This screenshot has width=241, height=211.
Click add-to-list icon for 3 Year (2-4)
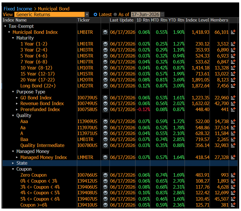point(233,50)
